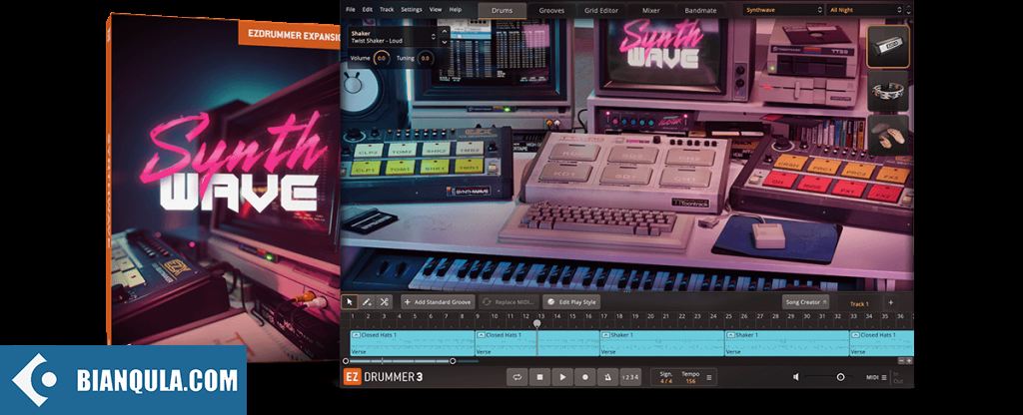The height and width of the screenshot is (415, 1023).
Task: Click the master volume speaker icon
Action: point(796,377)
